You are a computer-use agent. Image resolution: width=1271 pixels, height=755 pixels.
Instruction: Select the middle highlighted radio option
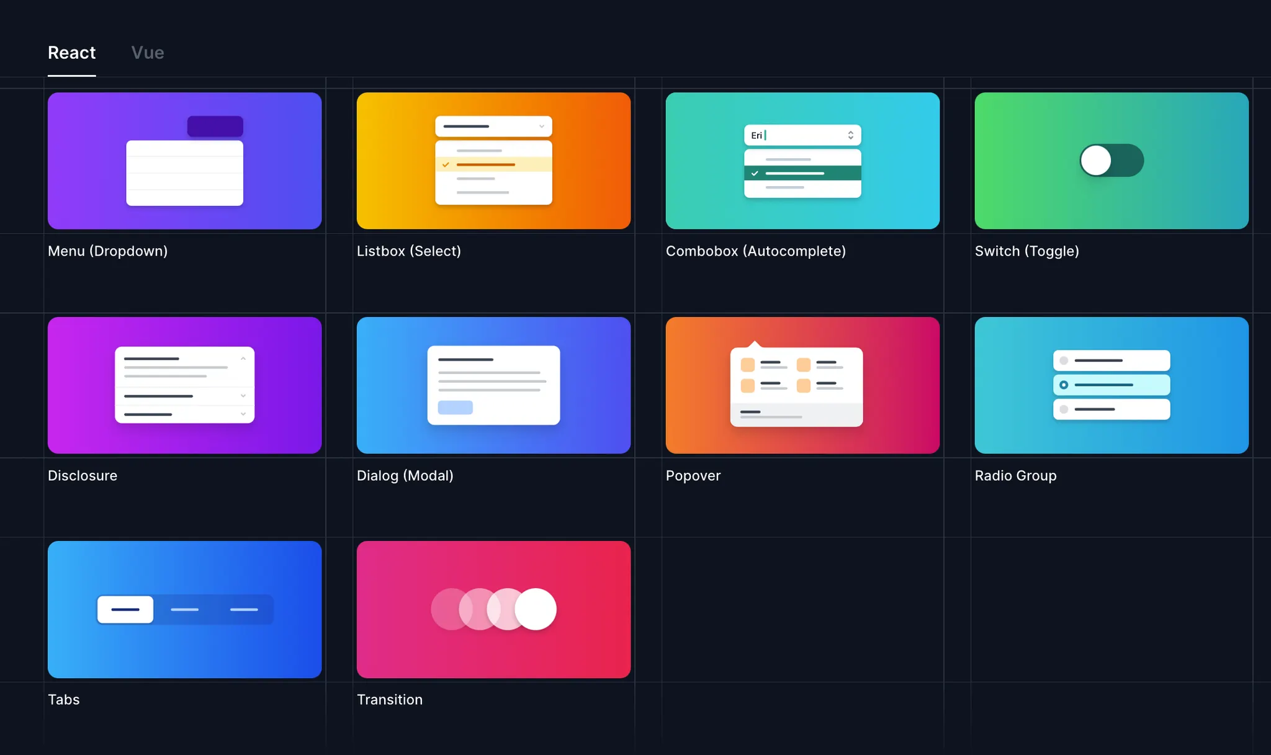(x=1111, y=385)
